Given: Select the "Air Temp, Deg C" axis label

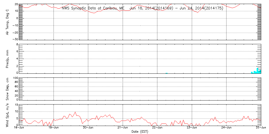Looking at the screenshot, I should click(x=8, y=22).
